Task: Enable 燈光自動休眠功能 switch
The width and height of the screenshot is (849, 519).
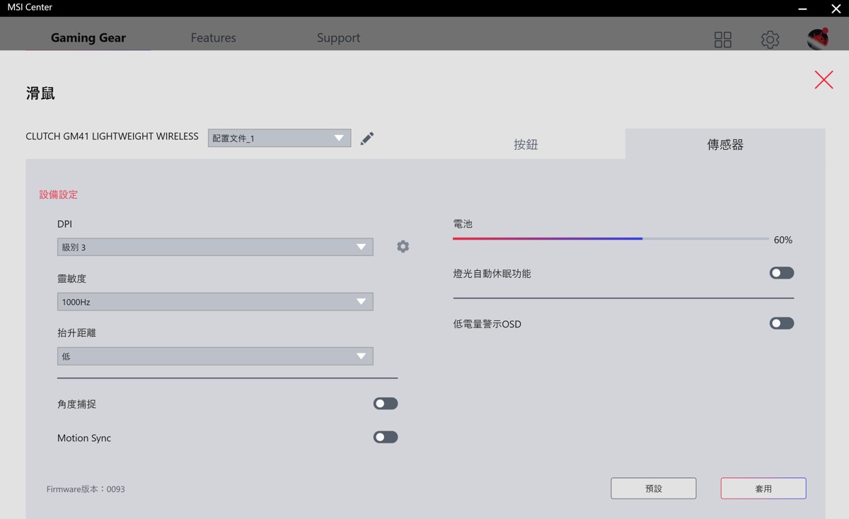Action: click(x=782, y=273)
